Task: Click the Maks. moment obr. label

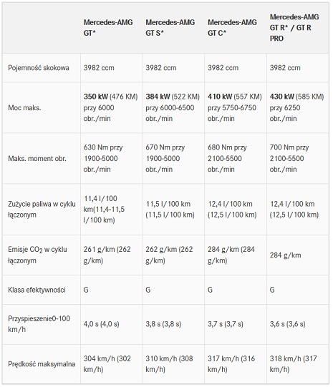Action: (37, 158)
